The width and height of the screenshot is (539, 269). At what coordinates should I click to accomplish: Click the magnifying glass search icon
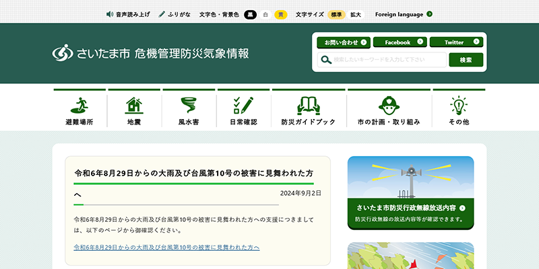(326, 60)
